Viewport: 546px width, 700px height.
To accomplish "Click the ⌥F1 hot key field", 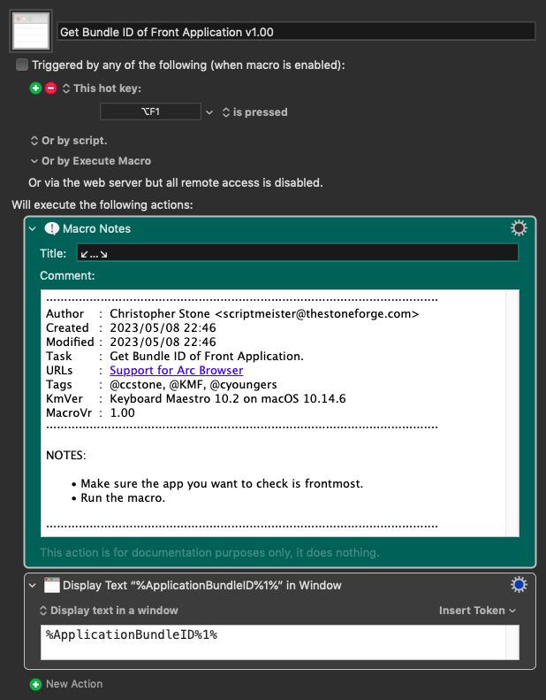I will pos(150,112).
